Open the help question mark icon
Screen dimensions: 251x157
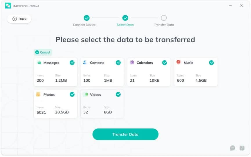242,148
